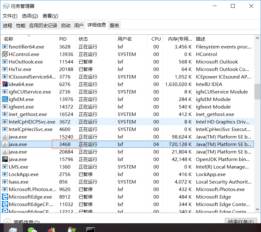The image size is (261, 232).
Task: Sort by the PID column header
Action: pyautogui.click(x=67, y=39)
